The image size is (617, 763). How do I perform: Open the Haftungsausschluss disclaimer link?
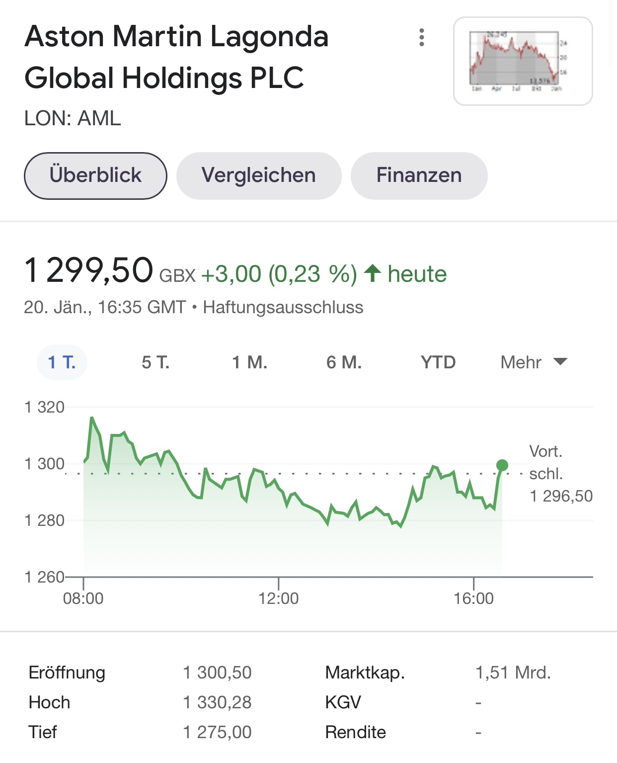283,307
